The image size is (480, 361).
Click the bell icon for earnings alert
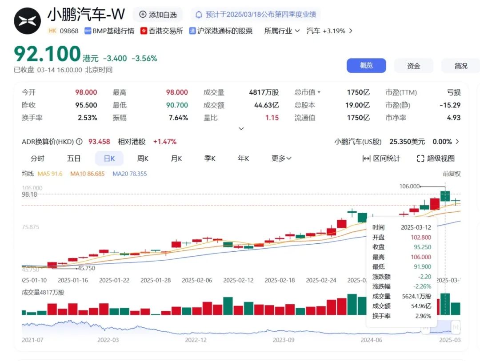point(199,14)
